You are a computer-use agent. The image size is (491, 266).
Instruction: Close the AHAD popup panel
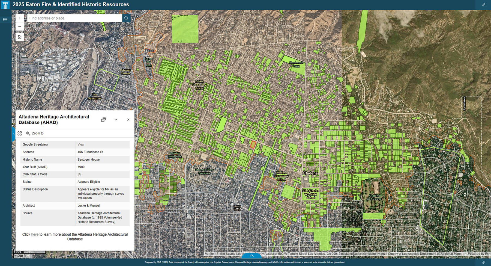coord(128,120)
